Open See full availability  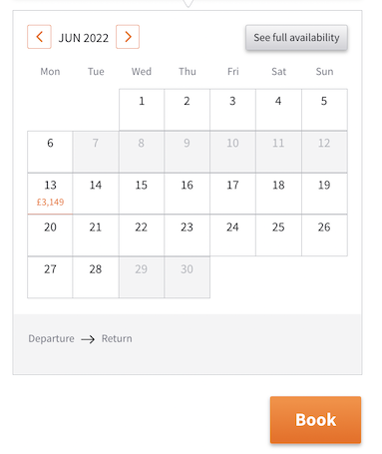[x=296, y=38]
